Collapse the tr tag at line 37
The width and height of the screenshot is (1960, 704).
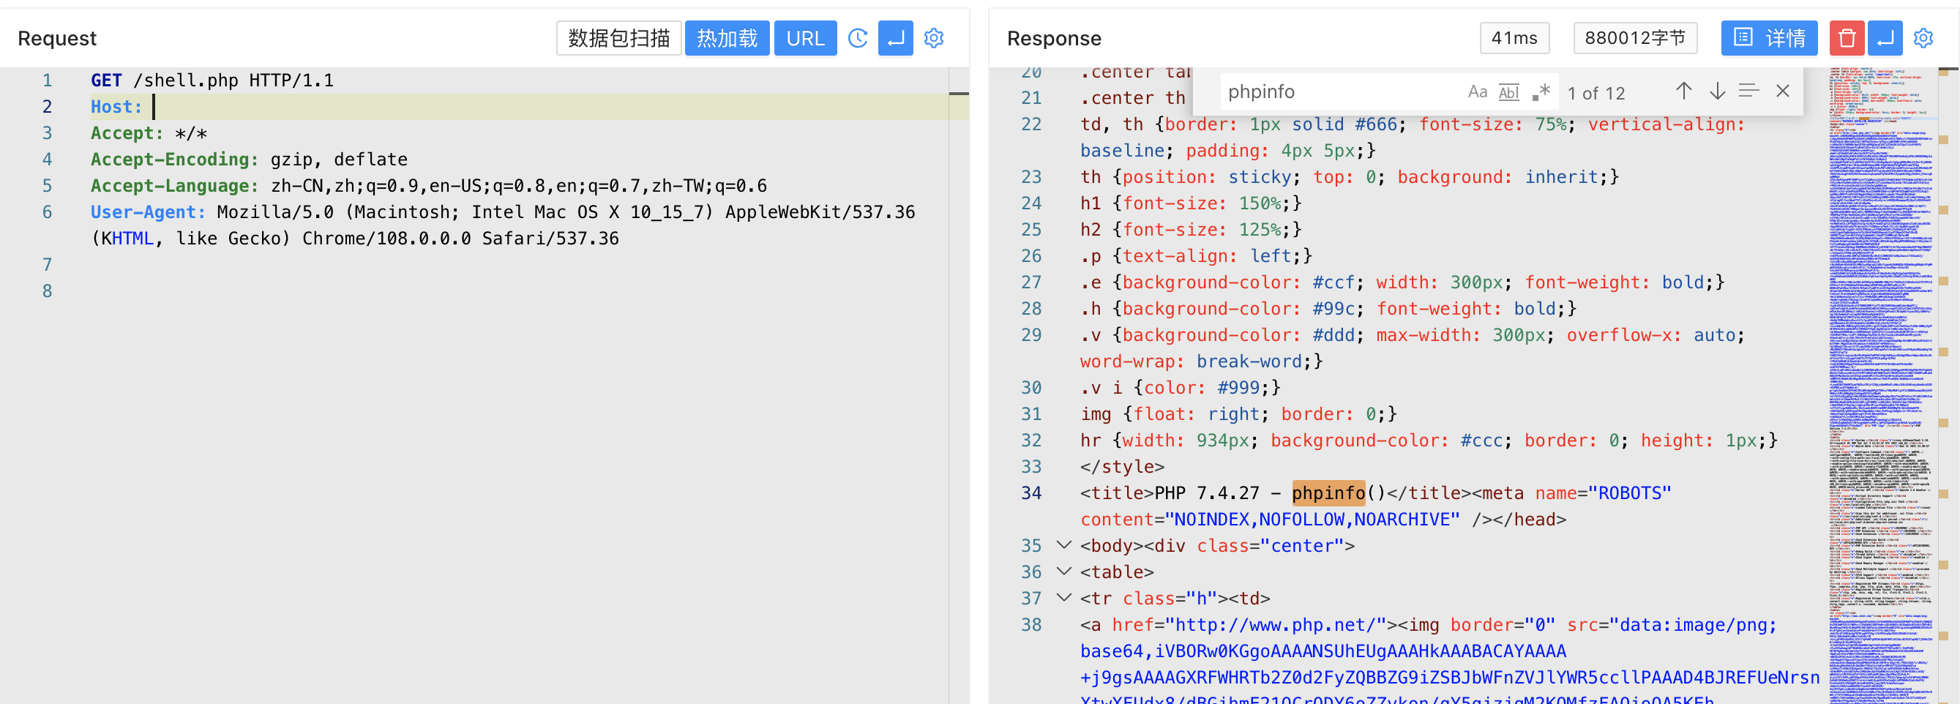point(1064,598)
